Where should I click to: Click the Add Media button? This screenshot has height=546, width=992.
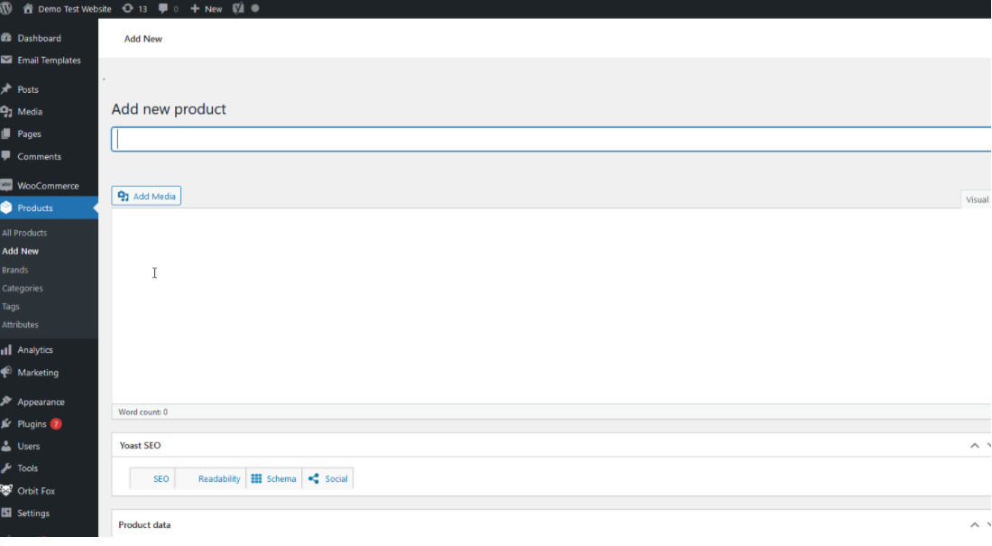coord(146,196)
